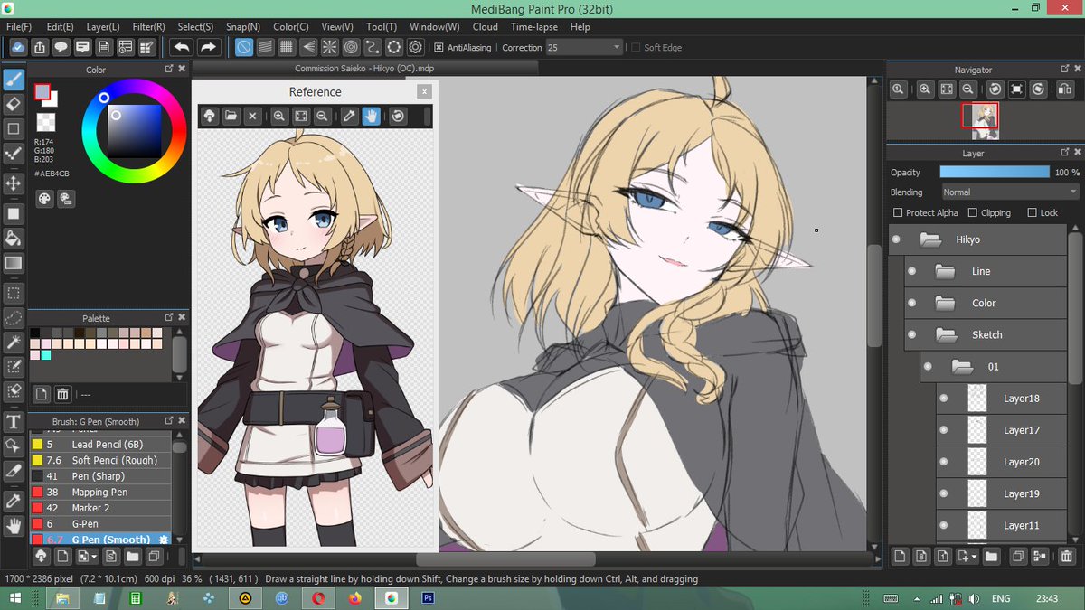
Task: Select the Commission Saieko - Hikyo tab
Action: coord(363,67)
